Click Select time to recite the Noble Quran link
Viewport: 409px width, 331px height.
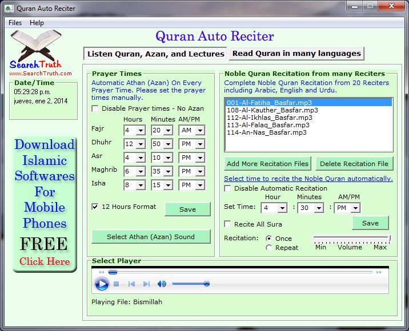tap(308, 179)
